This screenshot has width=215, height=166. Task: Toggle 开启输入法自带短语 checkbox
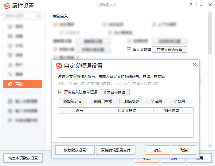point(60,92)
